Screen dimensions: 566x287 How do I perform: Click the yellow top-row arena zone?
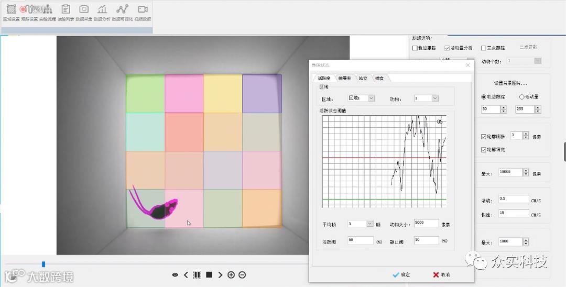[x=223, y=94]
